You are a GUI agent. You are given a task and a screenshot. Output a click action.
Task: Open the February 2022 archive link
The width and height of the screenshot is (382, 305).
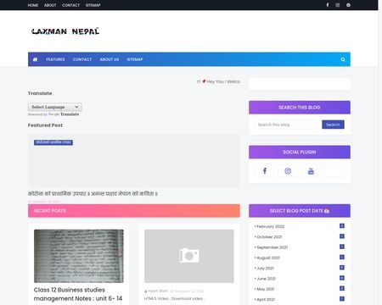[x=270, y=226]
